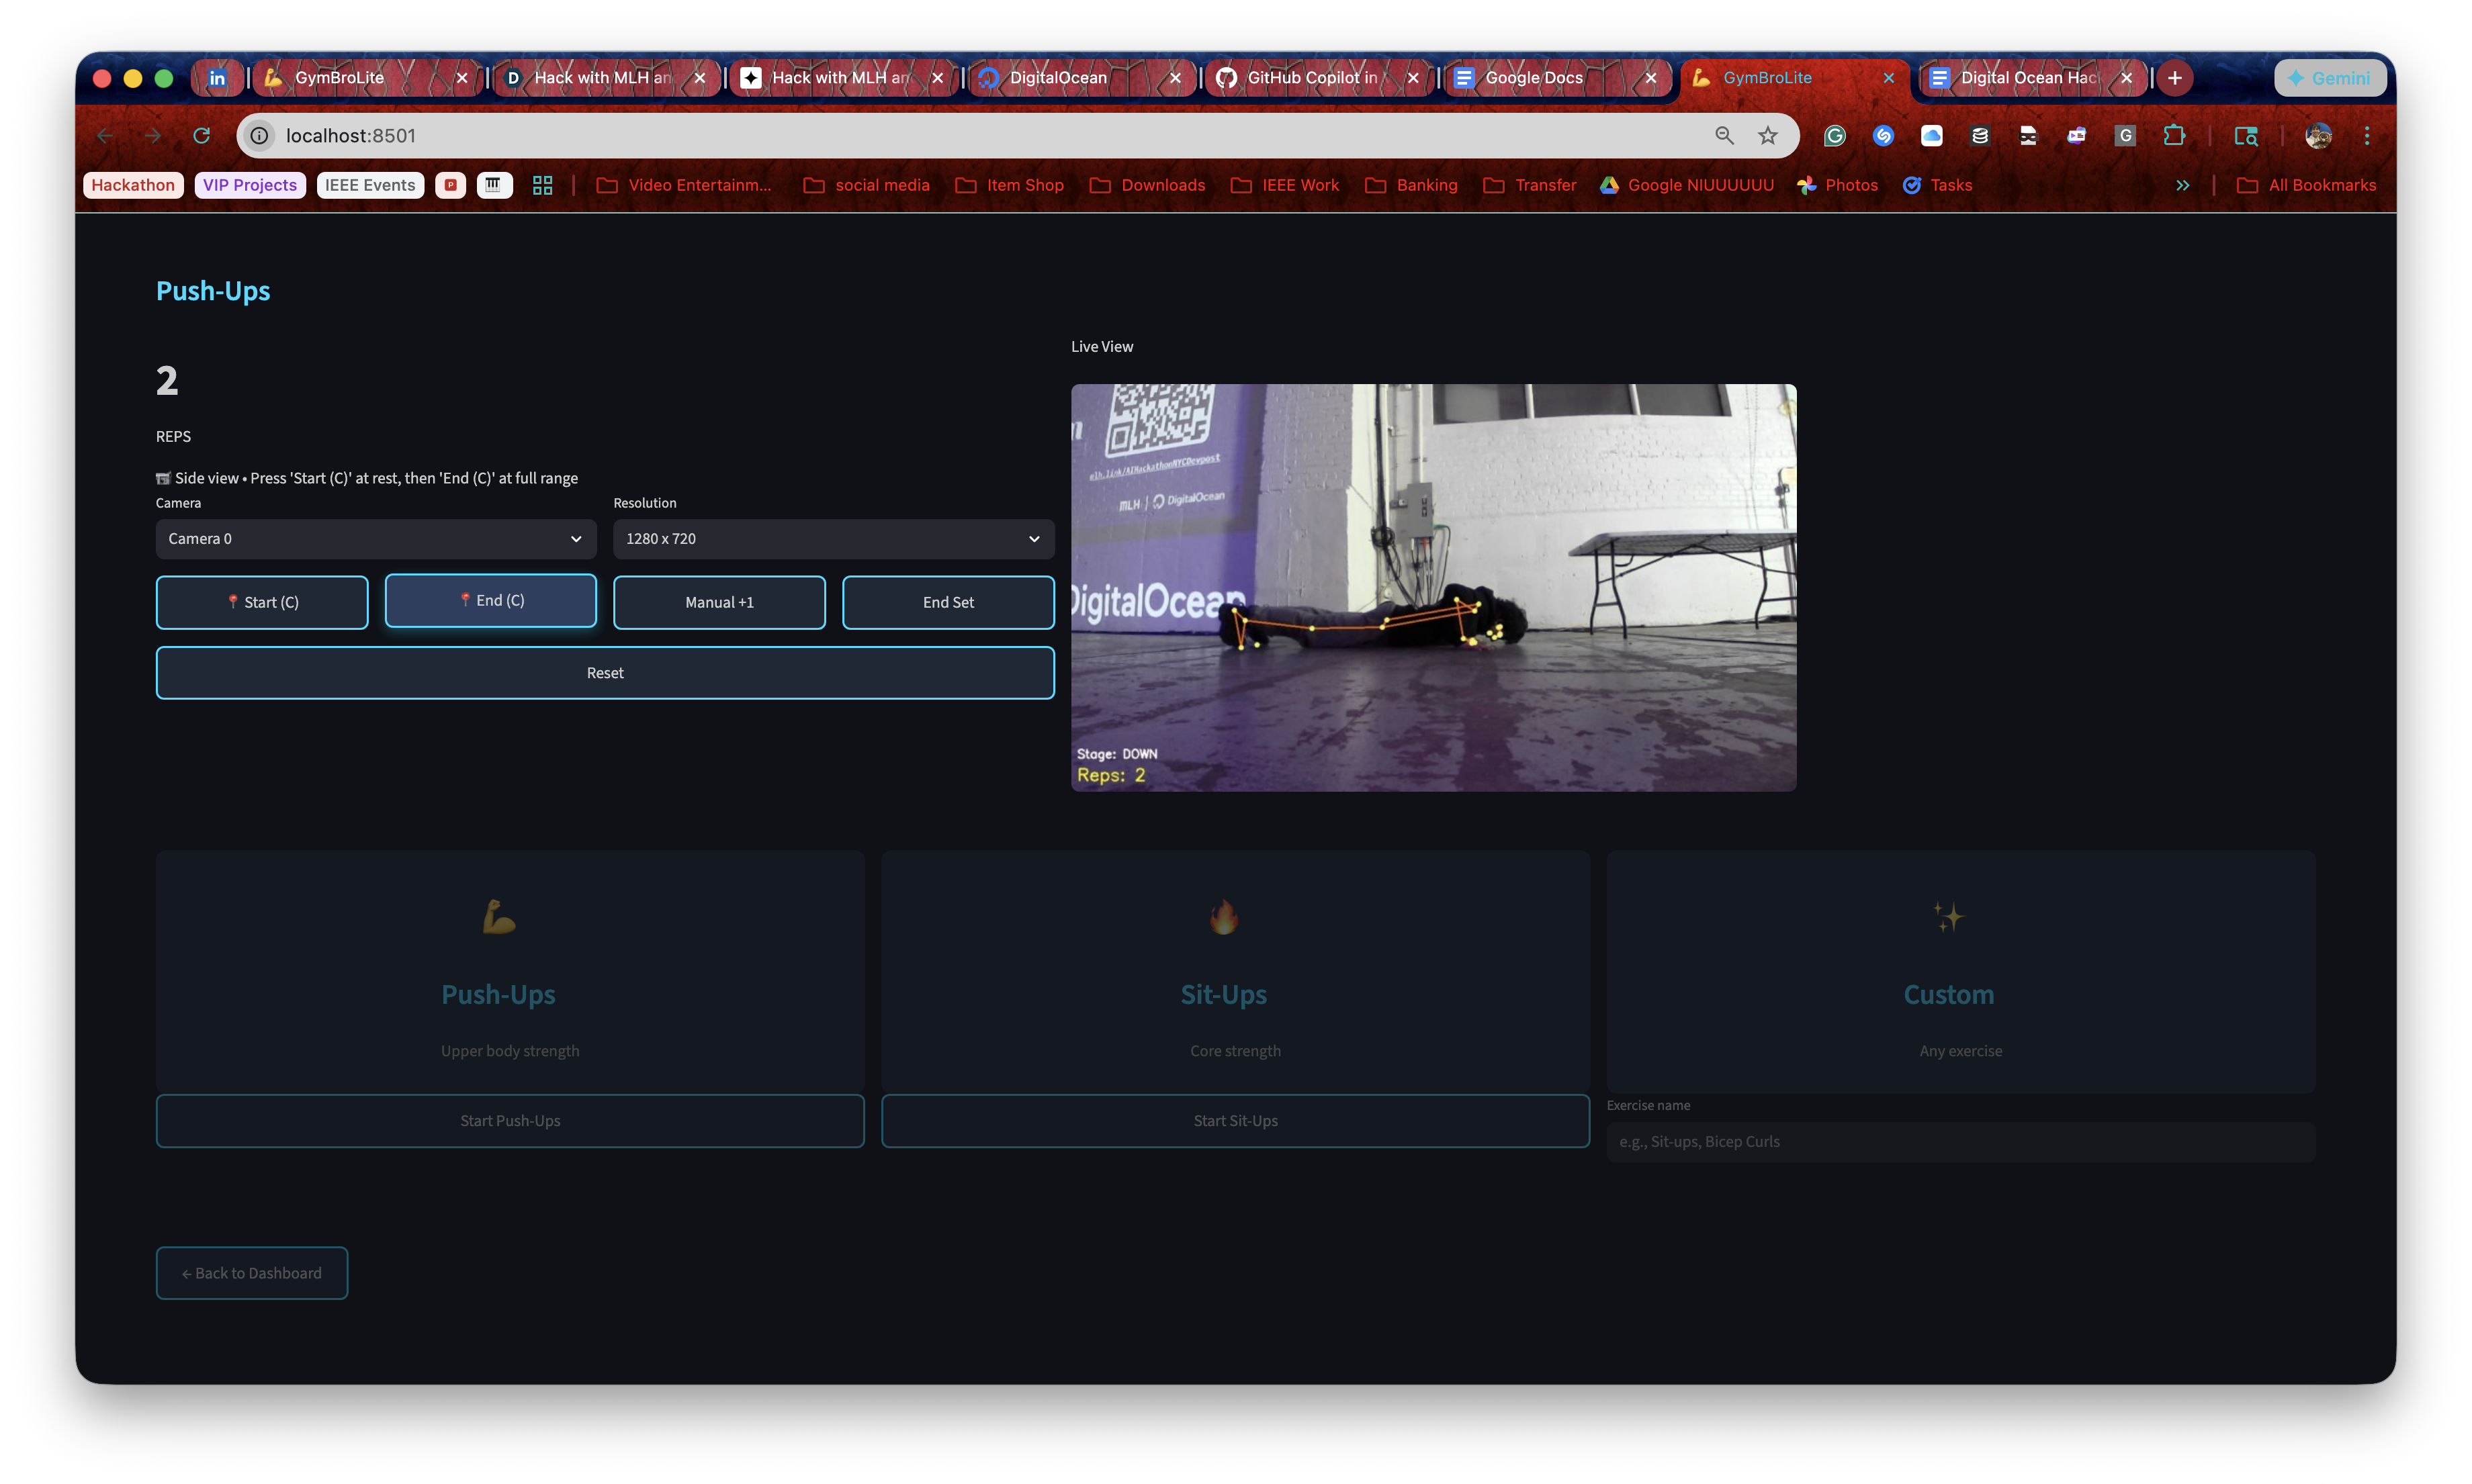Click the site info icon beside localhost
The width and height of the screenshot is (2472, 1484).
pos(259,135)
